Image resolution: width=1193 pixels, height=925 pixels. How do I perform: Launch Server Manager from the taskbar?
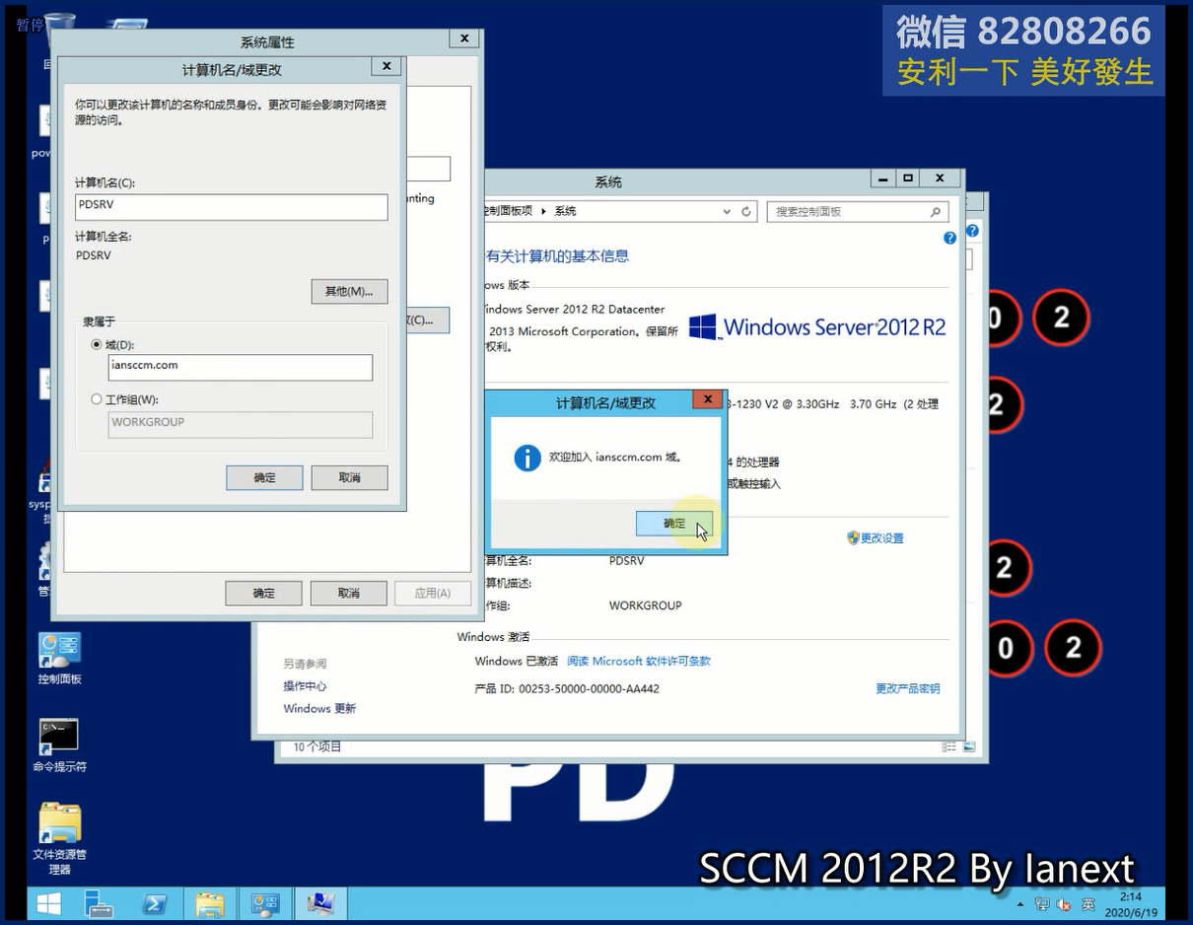[99, 902]
